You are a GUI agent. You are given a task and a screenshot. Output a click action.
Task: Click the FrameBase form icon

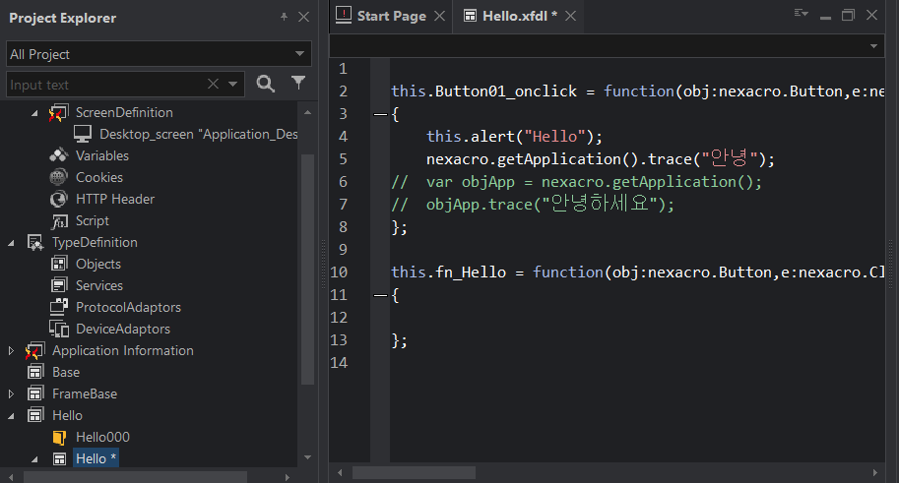pos(35,393)
